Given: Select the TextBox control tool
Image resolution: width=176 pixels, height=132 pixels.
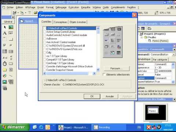Looking at the screenshot, I should pos(11,33).
